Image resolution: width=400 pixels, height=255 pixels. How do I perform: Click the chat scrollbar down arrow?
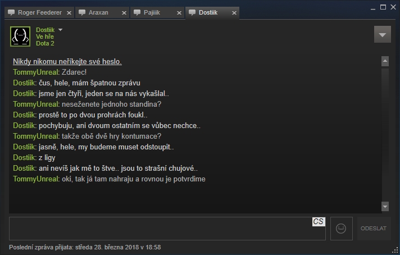[x=385, y=206]
